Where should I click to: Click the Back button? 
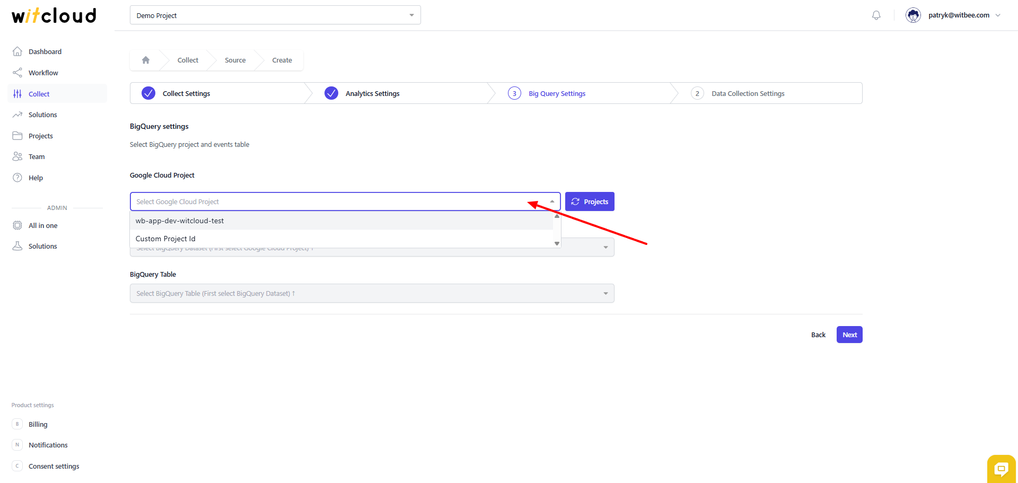(x=818, y=335)
